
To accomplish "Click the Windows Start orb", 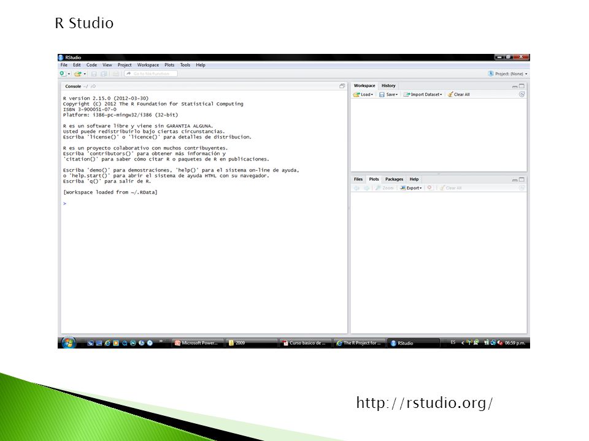I will point(68,342).
